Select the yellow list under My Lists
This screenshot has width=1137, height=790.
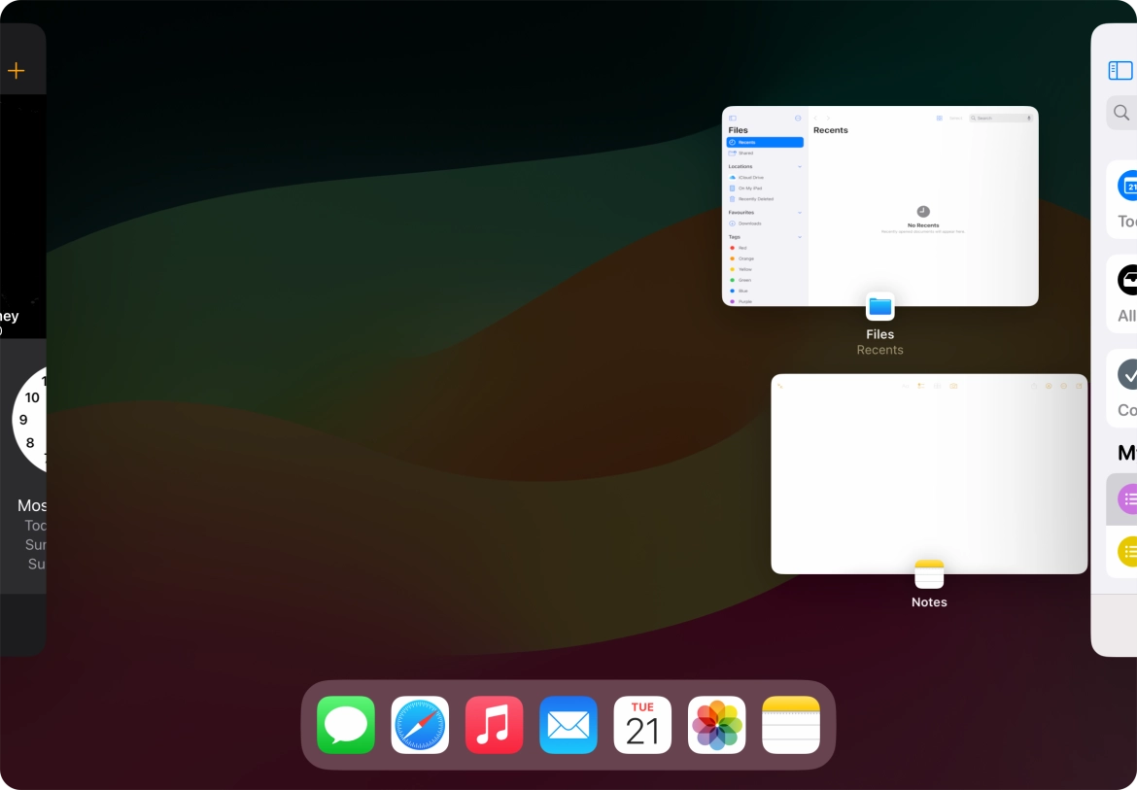pyautogui.click(x=1125, y=552)
